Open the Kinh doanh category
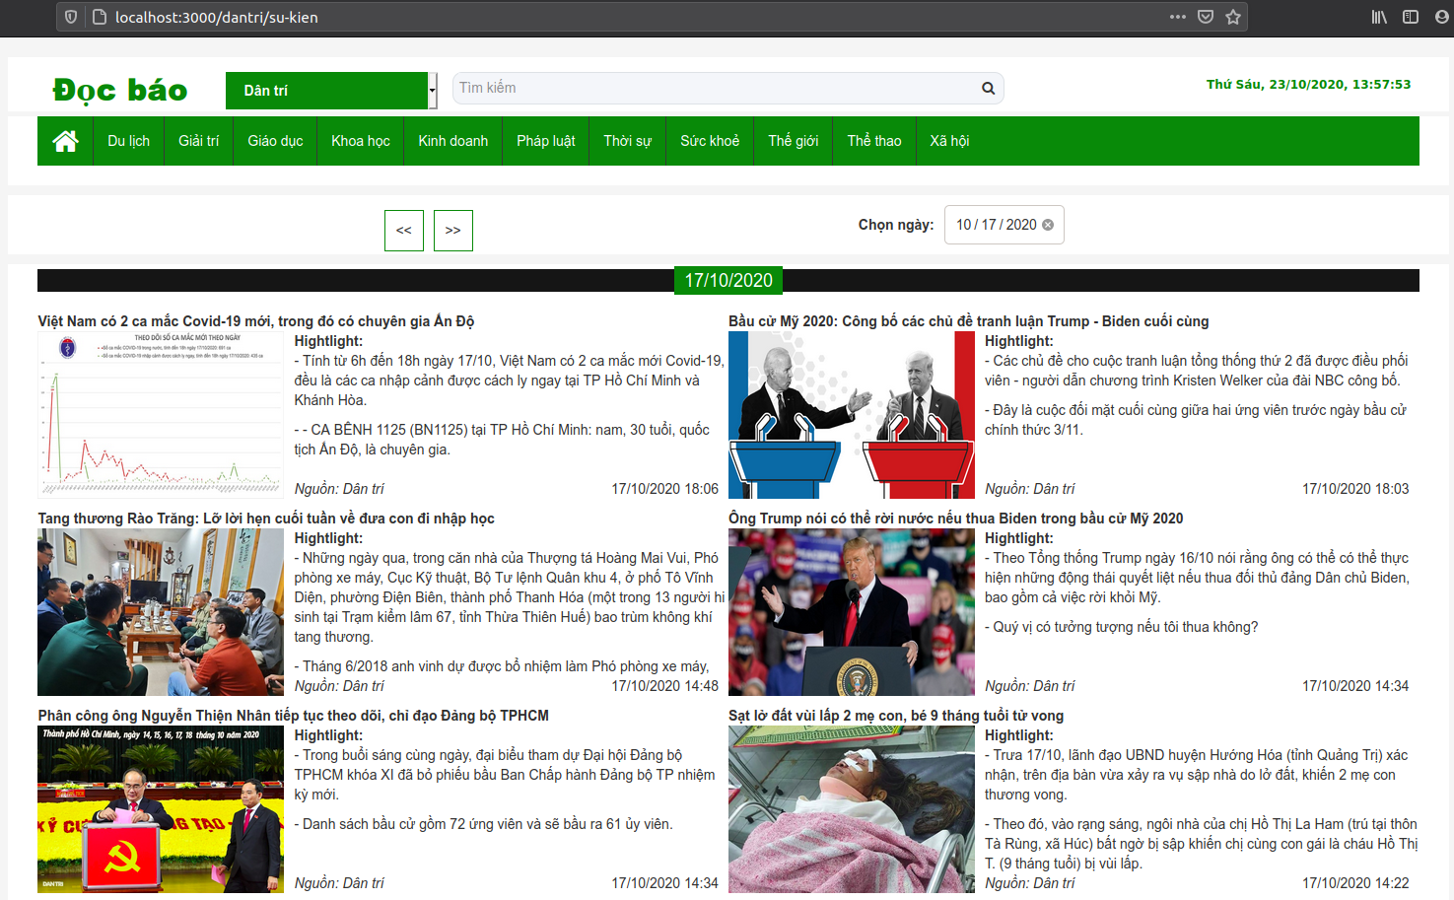 click(x=453, y=141)
